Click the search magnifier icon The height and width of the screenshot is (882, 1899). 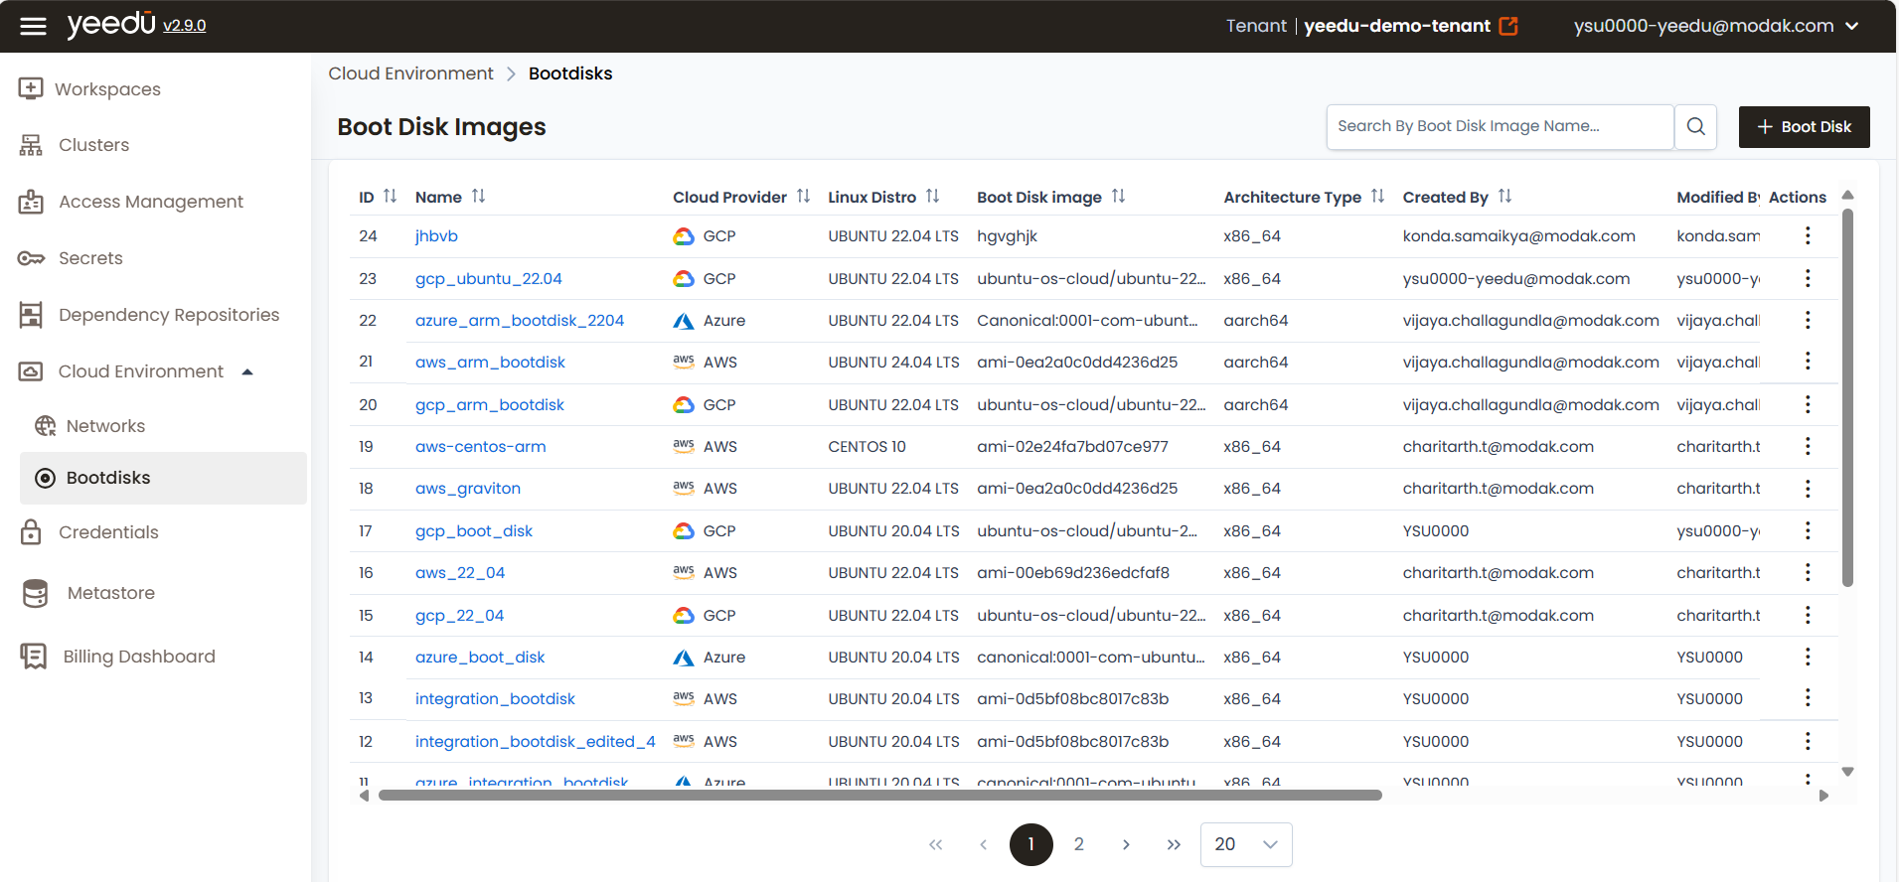tap(1696, 126)
